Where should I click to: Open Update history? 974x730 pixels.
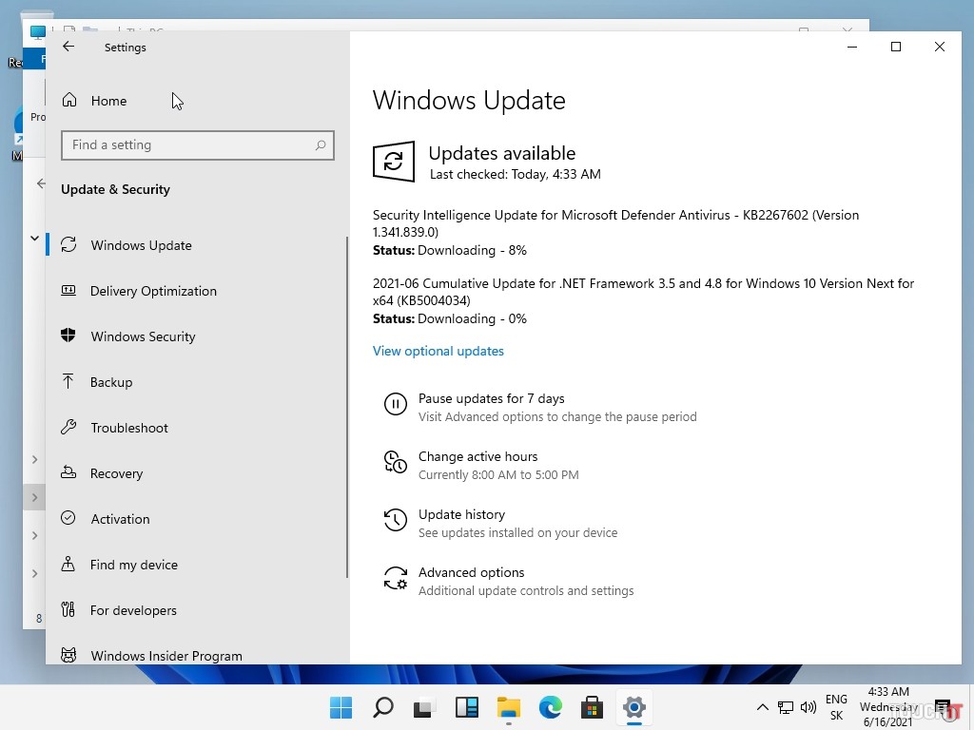coord(461,515)
